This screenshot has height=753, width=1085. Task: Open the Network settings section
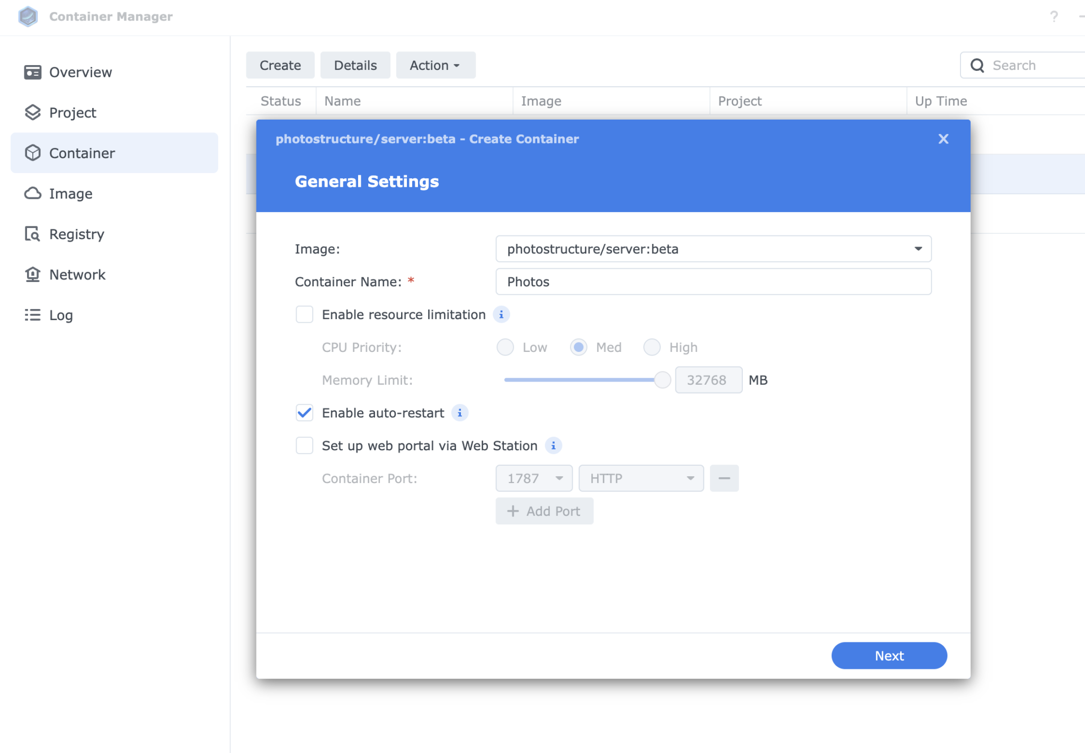click(77, 274)
